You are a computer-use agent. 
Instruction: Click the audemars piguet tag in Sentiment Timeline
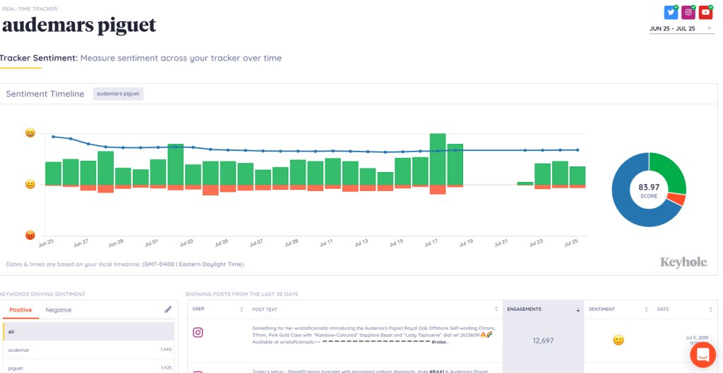pos(118,94)
